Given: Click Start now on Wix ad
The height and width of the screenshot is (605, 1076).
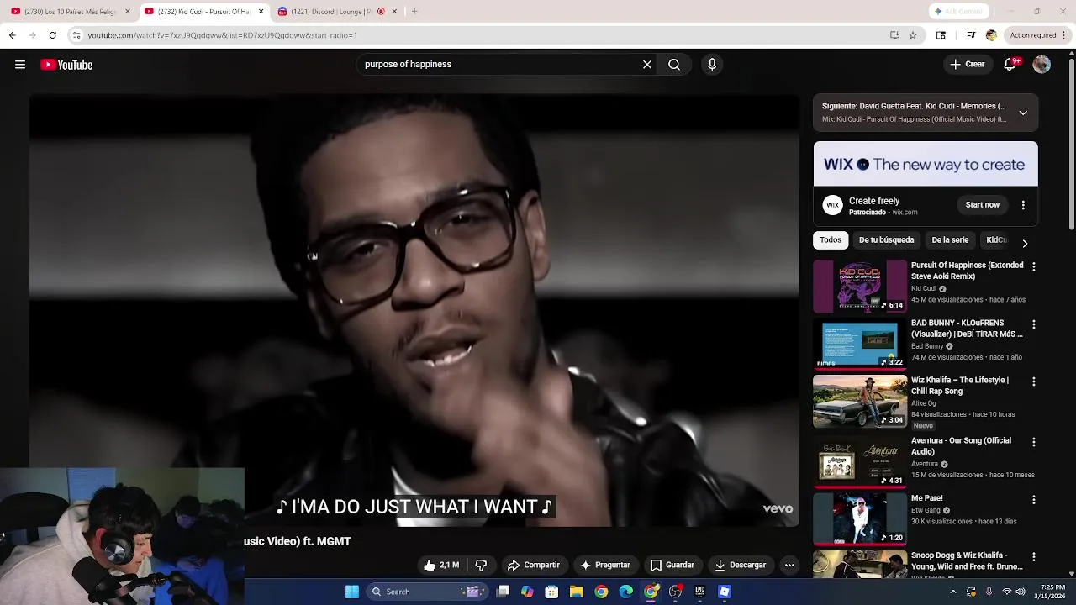Looking at the screenshot, I should [982, 205].
